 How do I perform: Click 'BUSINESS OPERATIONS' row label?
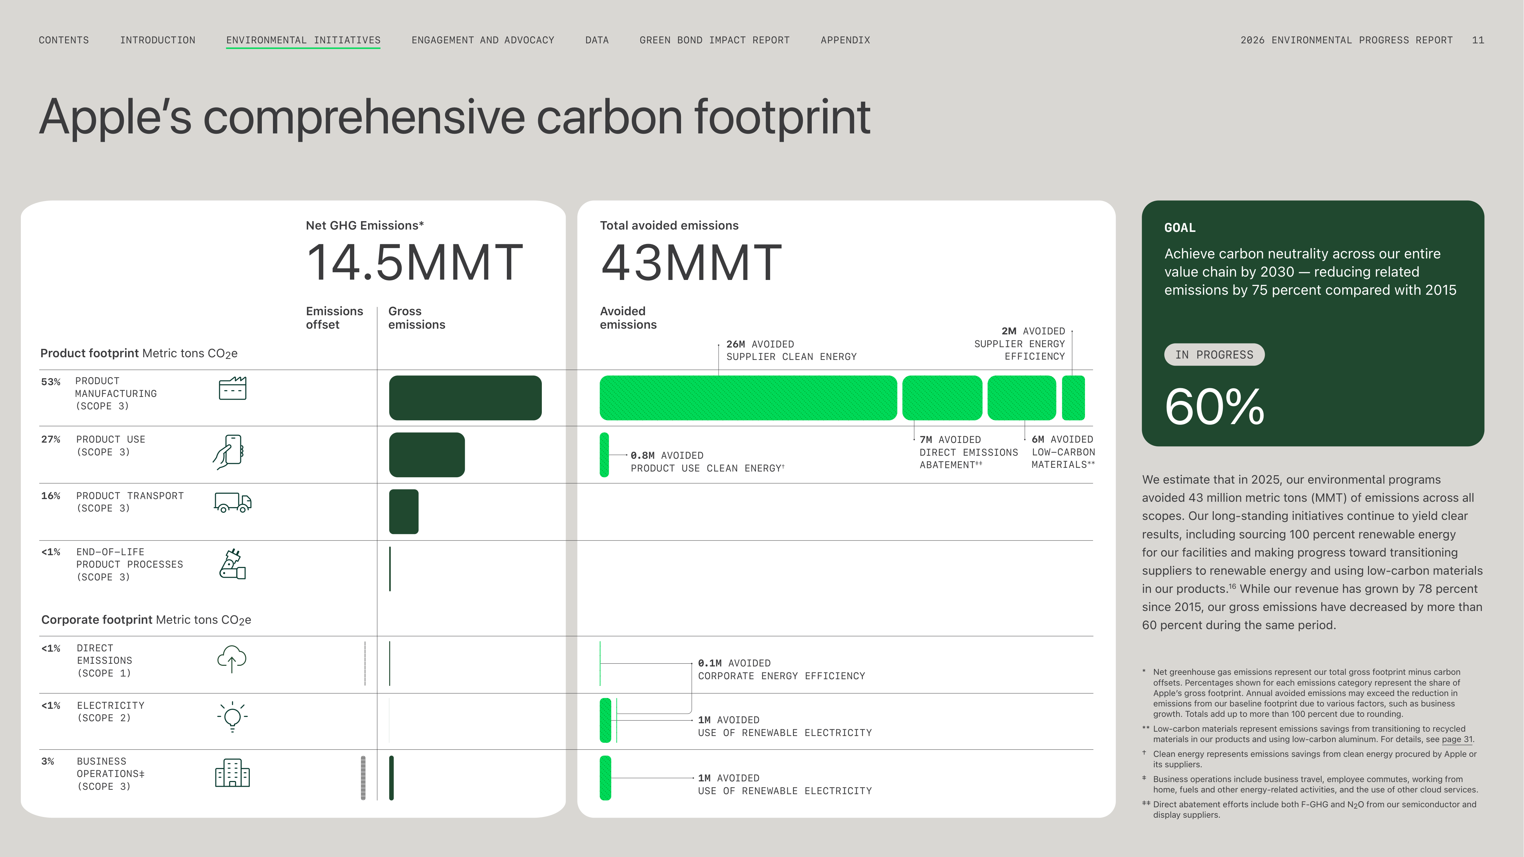[111, 774]
